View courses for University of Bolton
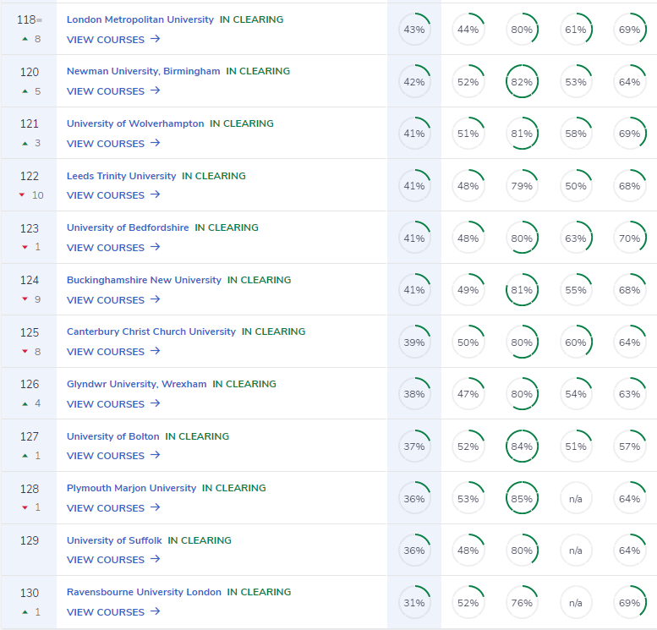 [x=113, y=455]
